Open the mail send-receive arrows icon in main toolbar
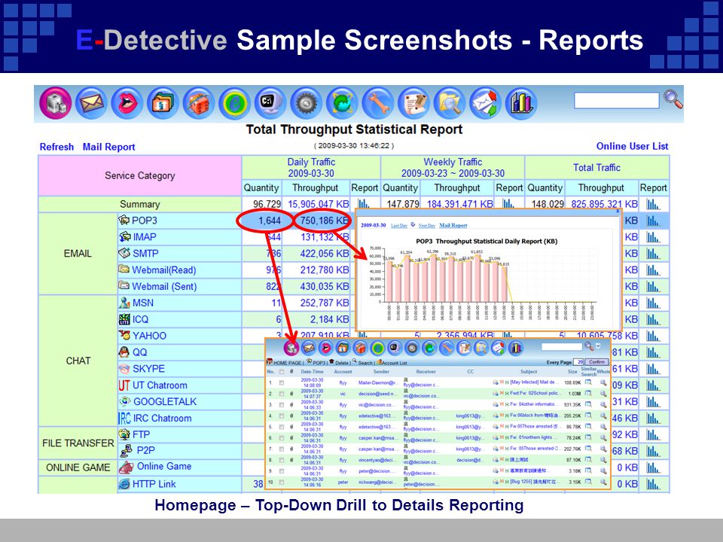 (485, 103)
